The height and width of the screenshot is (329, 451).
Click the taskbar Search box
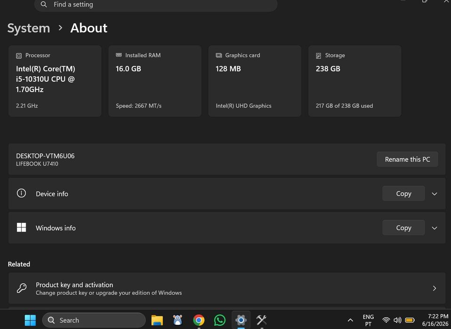click(x=94, y=320)
